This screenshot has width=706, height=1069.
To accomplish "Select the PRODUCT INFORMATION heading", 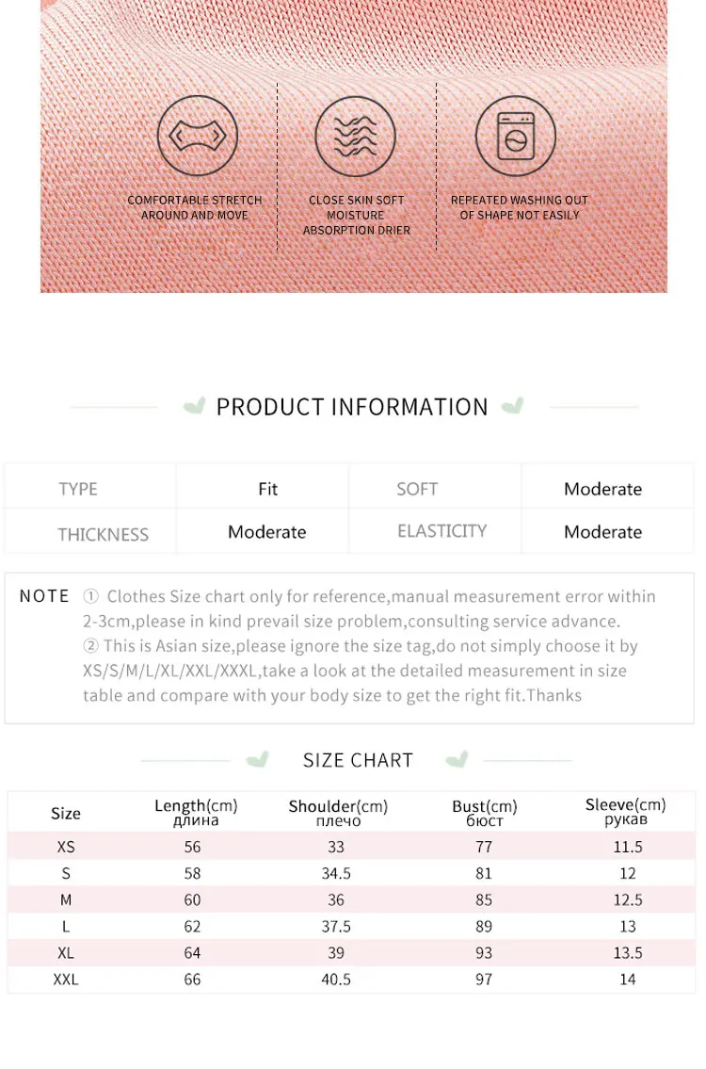I will [x=352, y=407].
